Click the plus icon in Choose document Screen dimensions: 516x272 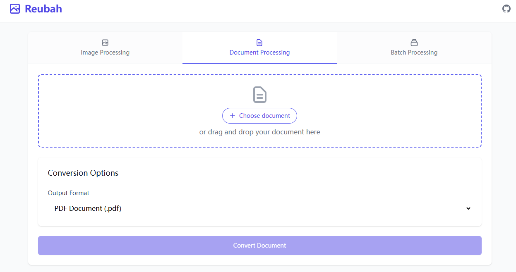[233, 116]
